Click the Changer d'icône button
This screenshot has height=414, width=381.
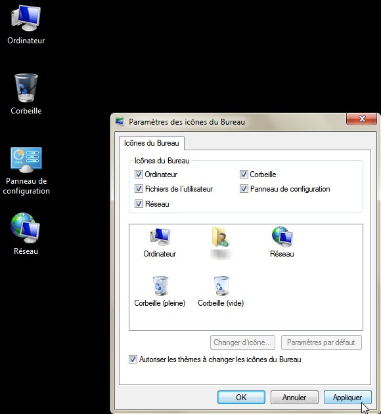[x=242, y=342]
